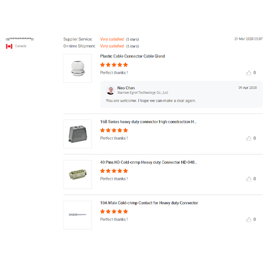Image resolution: width=266 pixels, height=266 pixels.
Task: Click the supplier reply text box
Action: pyautogui.click(x=181, y=94)
